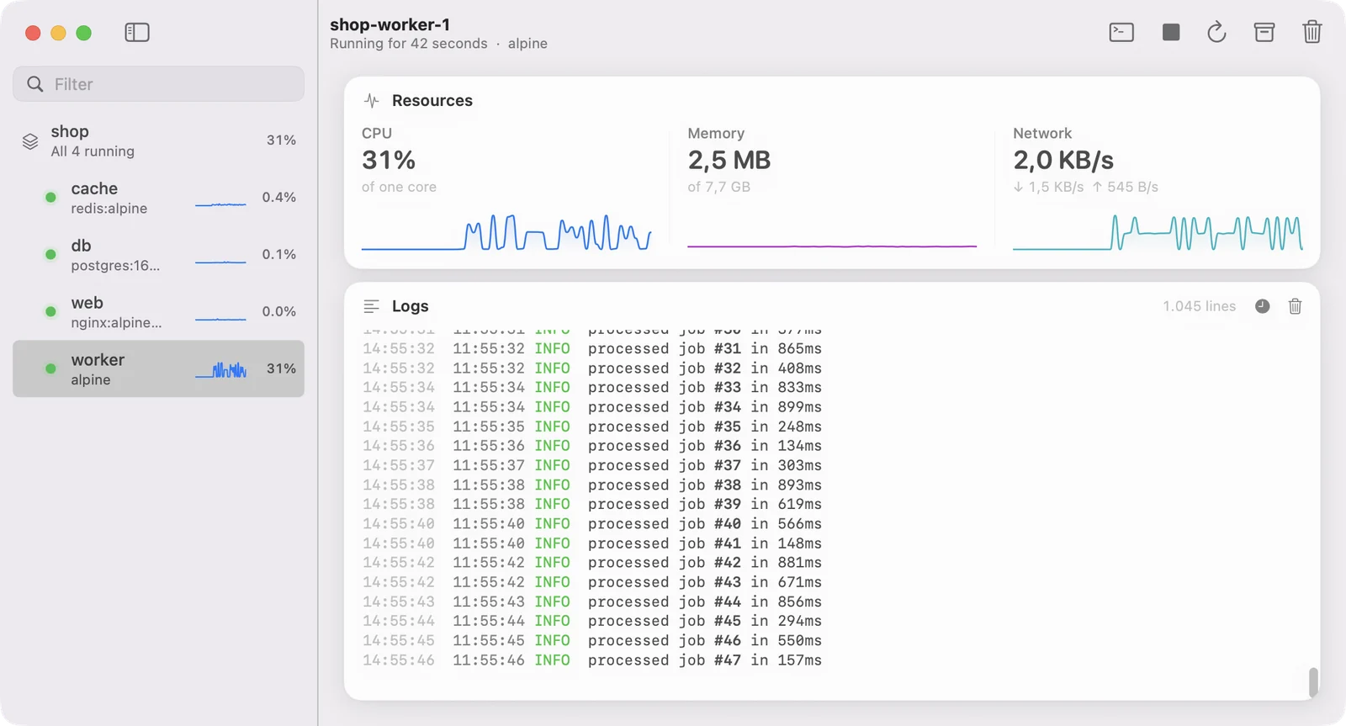This screenshot has width=1346, height=726.
Task: Click the "31%" CPU value in Resources
Action: click(389, 160)
